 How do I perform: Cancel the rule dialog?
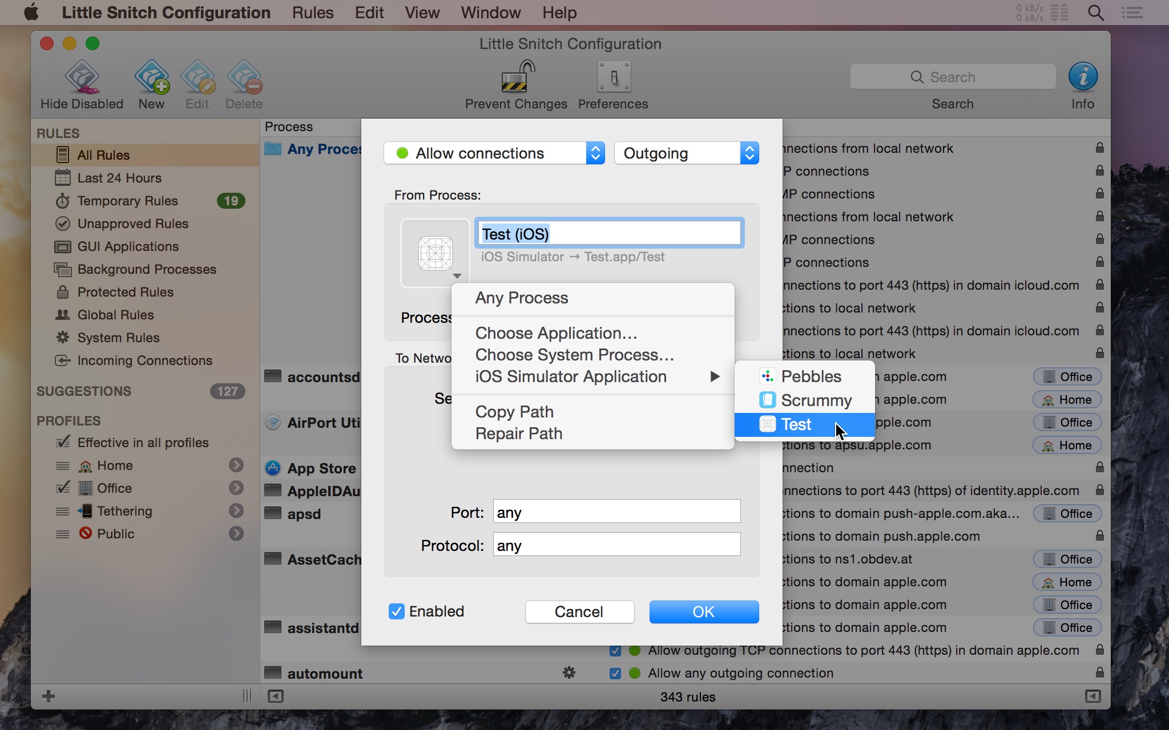[579, 612]
